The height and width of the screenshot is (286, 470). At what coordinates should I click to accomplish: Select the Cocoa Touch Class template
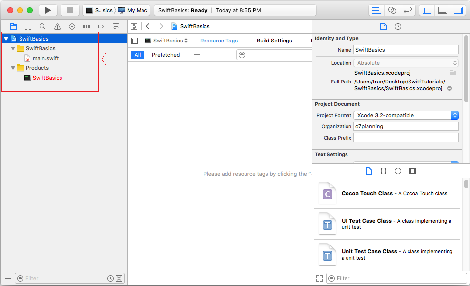click(x=387, y=193)
